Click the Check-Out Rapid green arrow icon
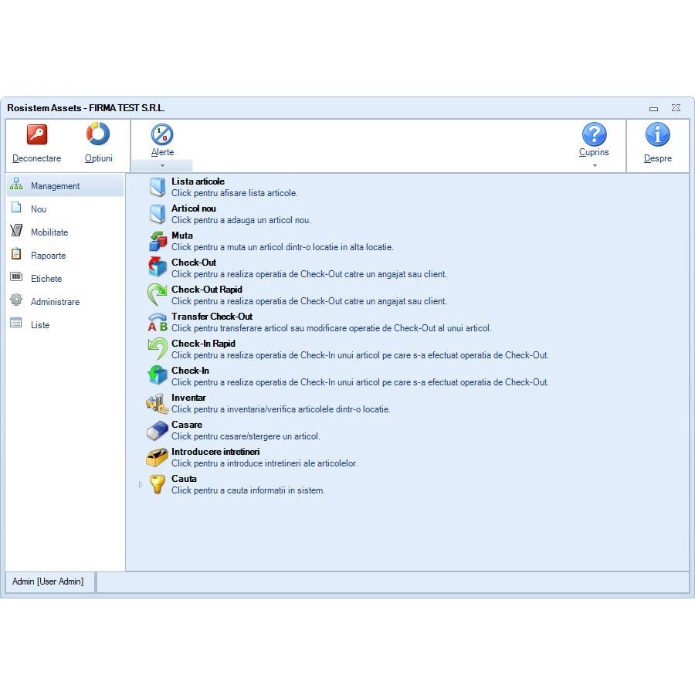 click(158, 295)
